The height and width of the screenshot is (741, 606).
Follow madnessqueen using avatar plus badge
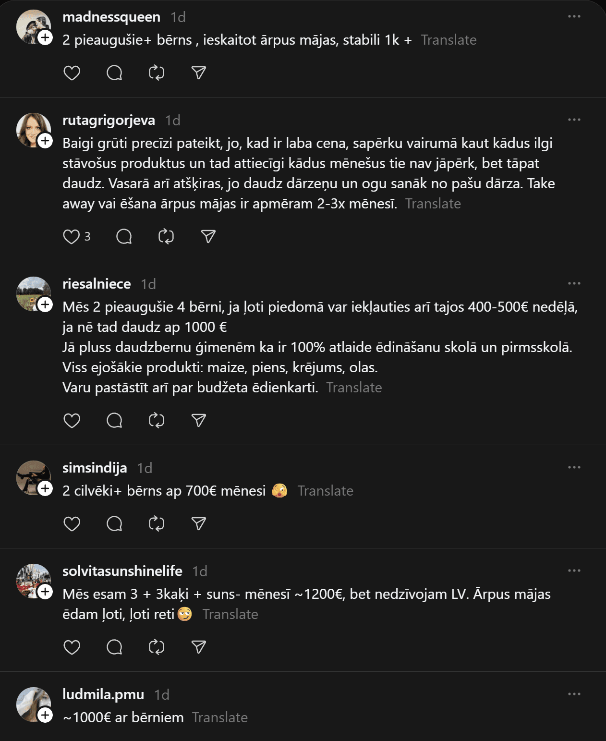pyautogui.click(x=45, y=37)
